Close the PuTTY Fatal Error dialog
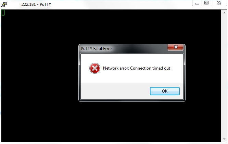Screen dimensions: 228x144 (x=175, y=47)
